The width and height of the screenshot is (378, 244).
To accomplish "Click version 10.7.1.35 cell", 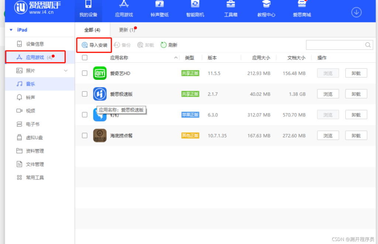I will 217,136.
